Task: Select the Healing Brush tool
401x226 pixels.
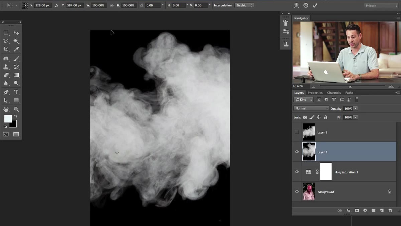Action: [x=6, y=59]
